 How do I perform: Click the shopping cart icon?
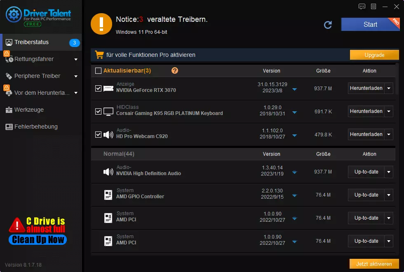99,54
